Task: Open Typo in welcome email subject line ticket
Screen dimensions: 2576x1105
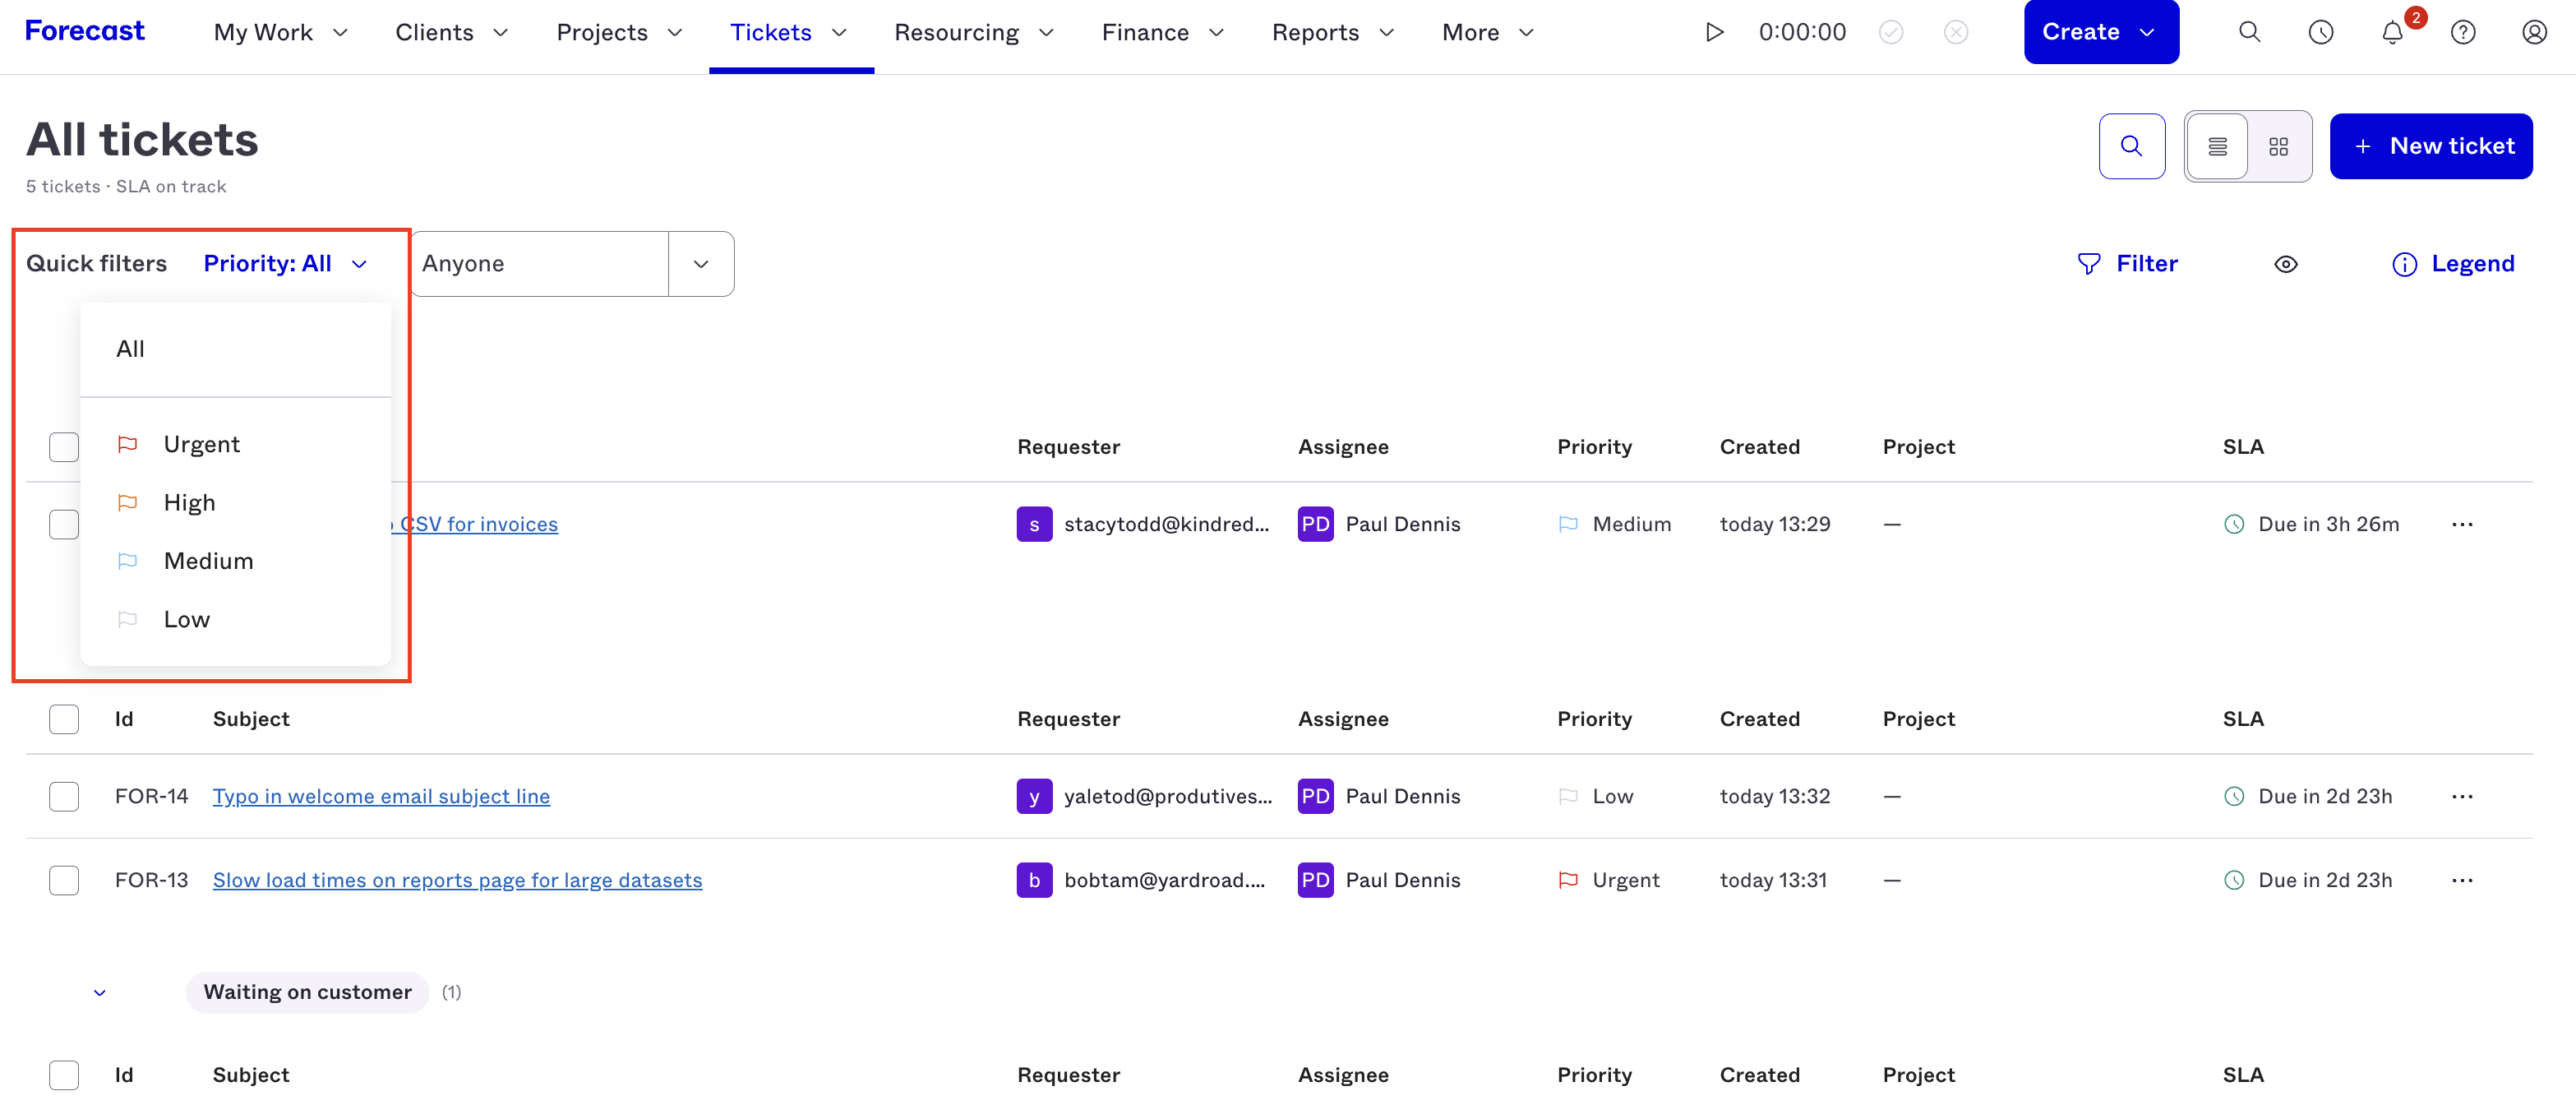Action: tap(381, 797)
